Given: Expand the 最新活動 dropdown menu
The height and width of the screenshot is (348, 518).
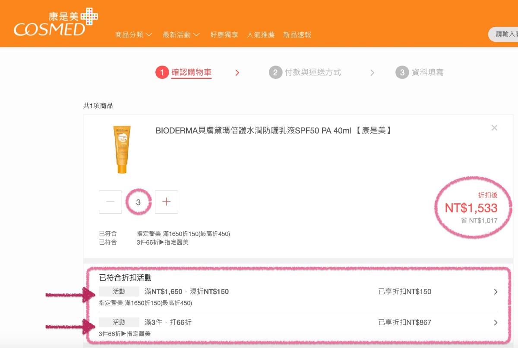Looking at the screenshot, I should [x=181, y=35].
